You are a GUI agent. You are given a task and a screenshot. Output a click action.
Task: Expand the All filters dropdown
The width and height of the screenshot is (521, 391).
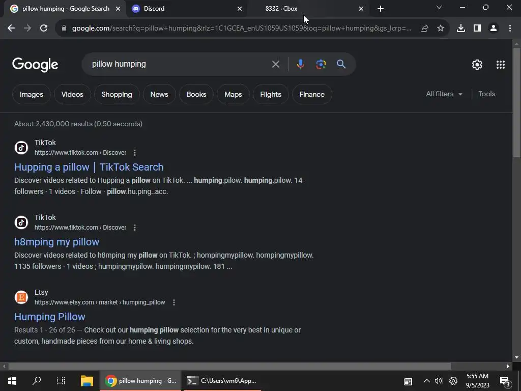coord(444,94)
